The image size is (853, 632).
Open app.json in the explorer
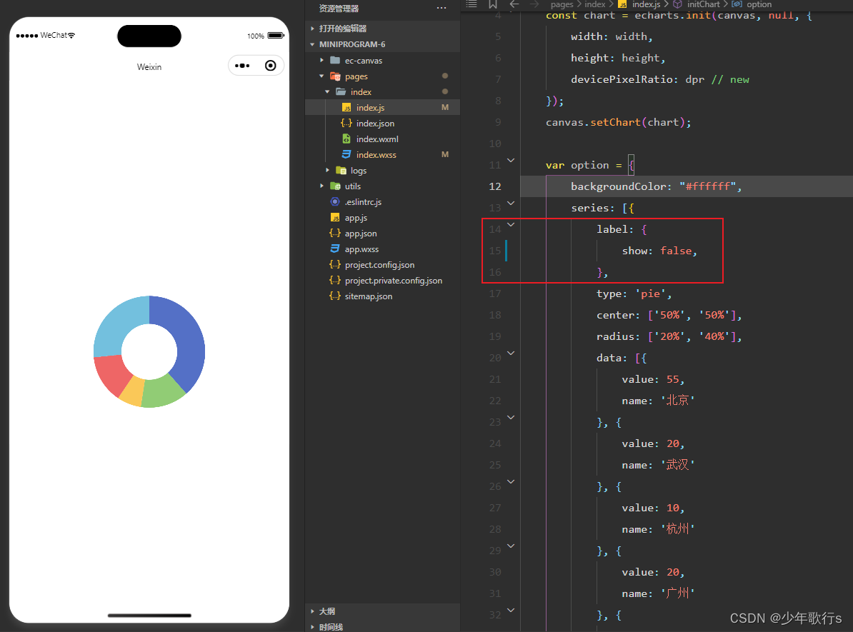click(x=383, y=234)
